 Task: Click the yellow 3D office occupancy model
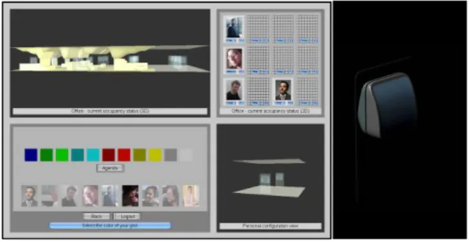[x=110, y=59]
